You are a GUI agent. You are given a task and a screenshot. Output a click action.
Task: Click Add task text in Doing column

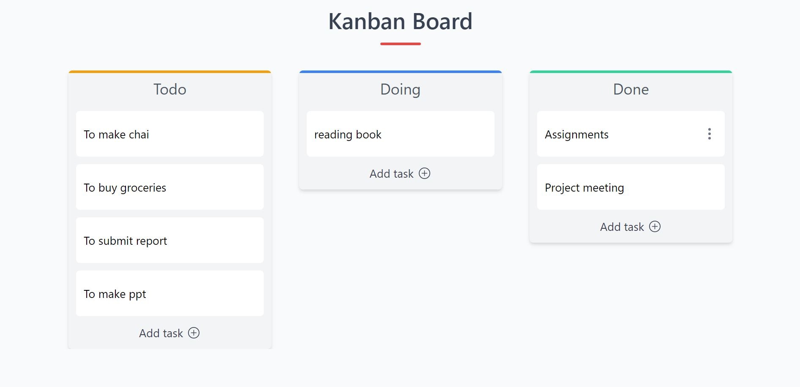click(x=391, y=174)
